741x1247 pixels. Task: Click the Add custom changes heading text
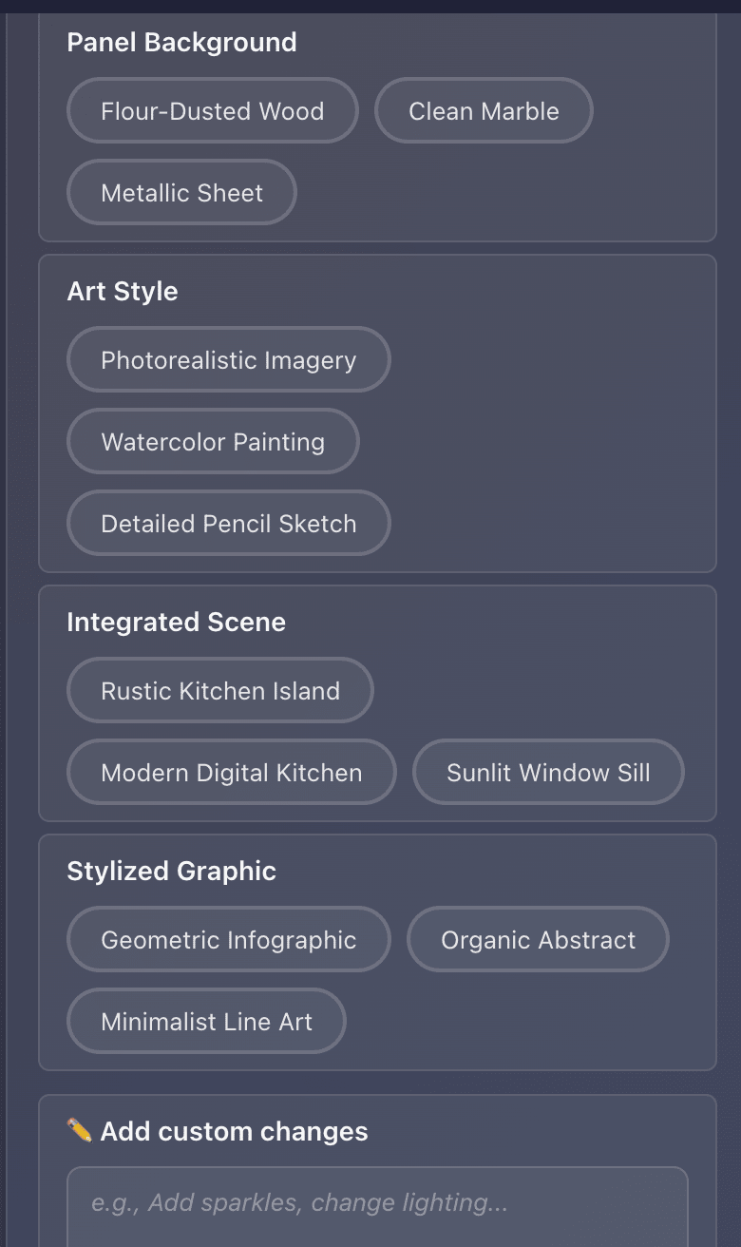234,1131
